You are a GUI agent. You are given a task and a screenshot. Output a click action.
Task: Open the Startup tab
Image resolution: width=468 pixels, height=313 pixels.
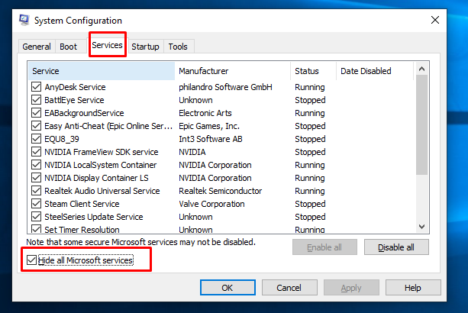pos(145,47)
